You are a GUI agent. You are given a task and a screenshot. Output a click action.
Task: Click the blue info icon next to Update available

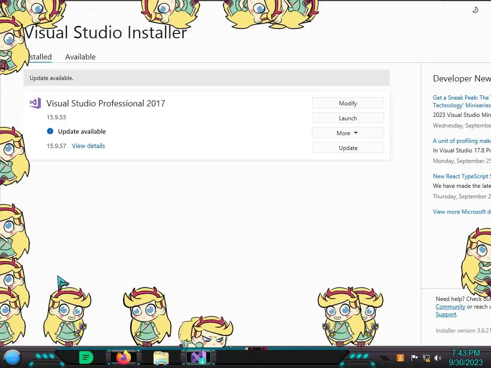50,131
